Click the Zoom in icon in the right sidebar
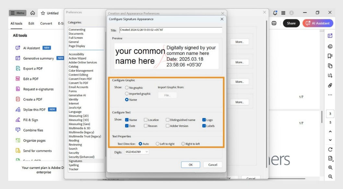343x189 pixels. point(330,168)
